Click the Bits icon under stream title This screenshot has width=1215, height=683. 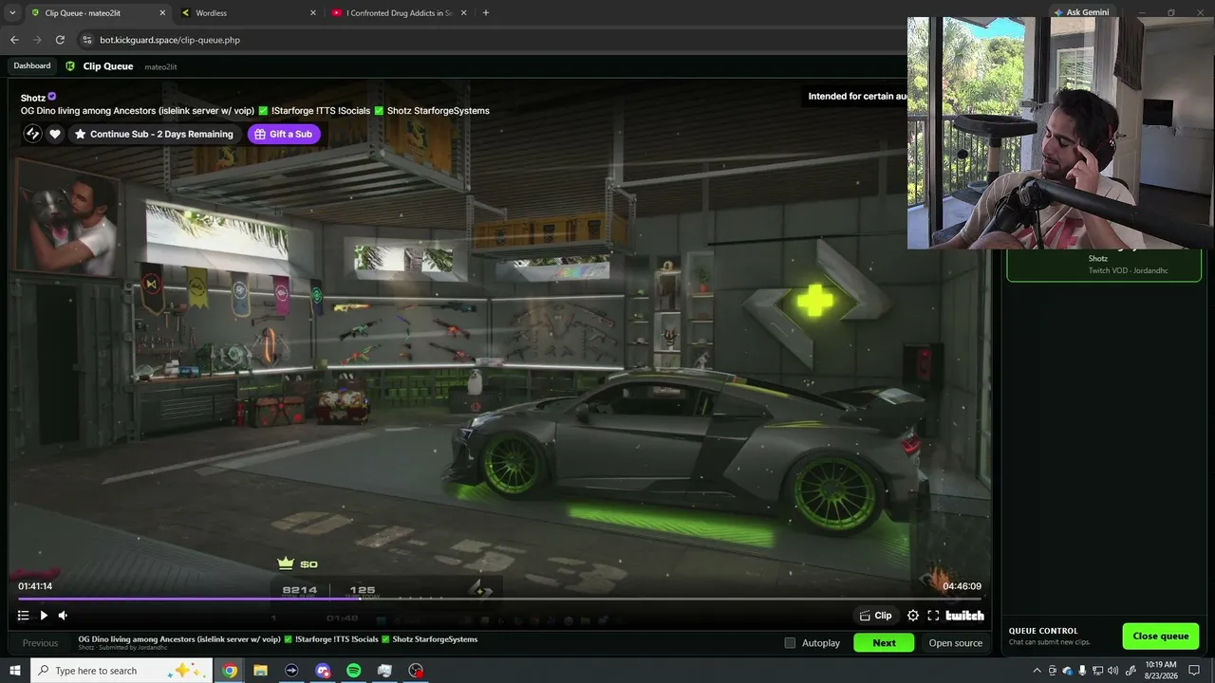point(32,134)
